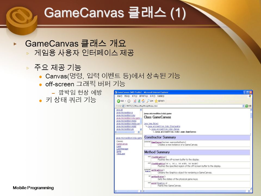Open javax.microedition.lcdui.game in the package list

[x=128, y=118]
